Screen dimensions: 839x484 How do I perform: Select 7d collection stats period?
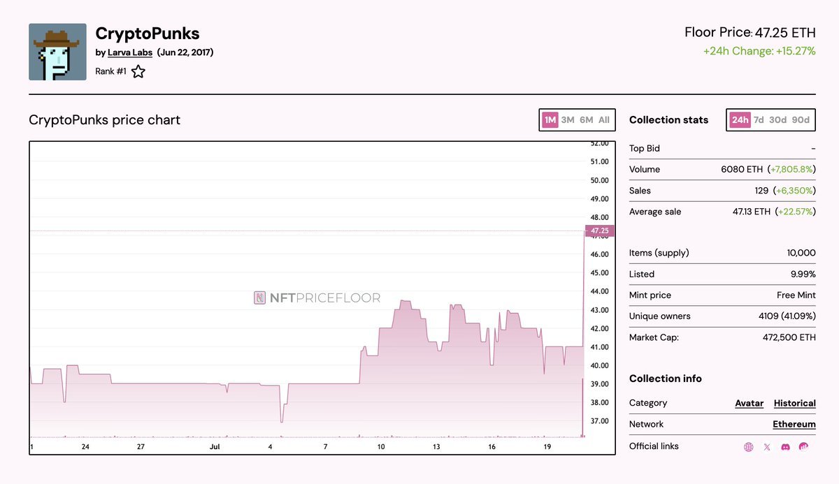(759, 120)
